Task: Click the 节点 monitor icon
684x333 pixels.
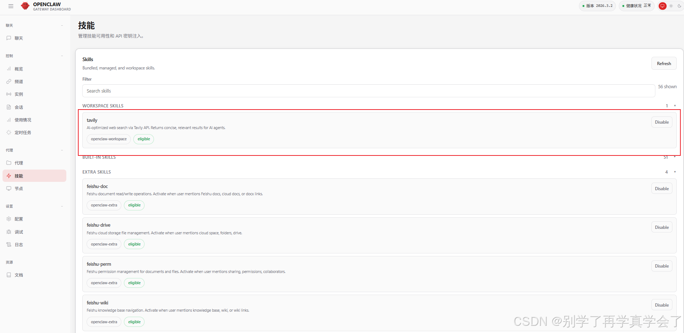Action: [9, 188]
